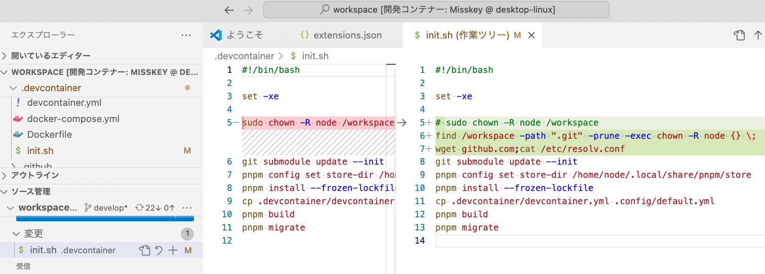This screenshot has width=765, height=274.
Task: Open source control repository more actions (...)
Action: click(x=186, y=208)
